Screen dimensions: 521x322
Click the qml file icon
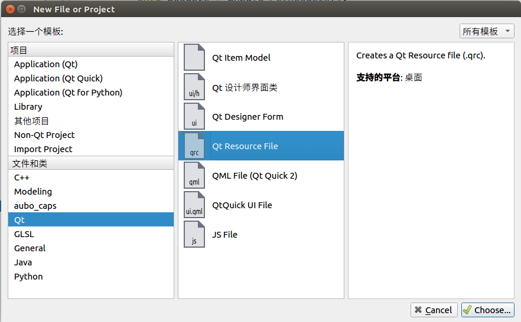[x=194, y=175]
